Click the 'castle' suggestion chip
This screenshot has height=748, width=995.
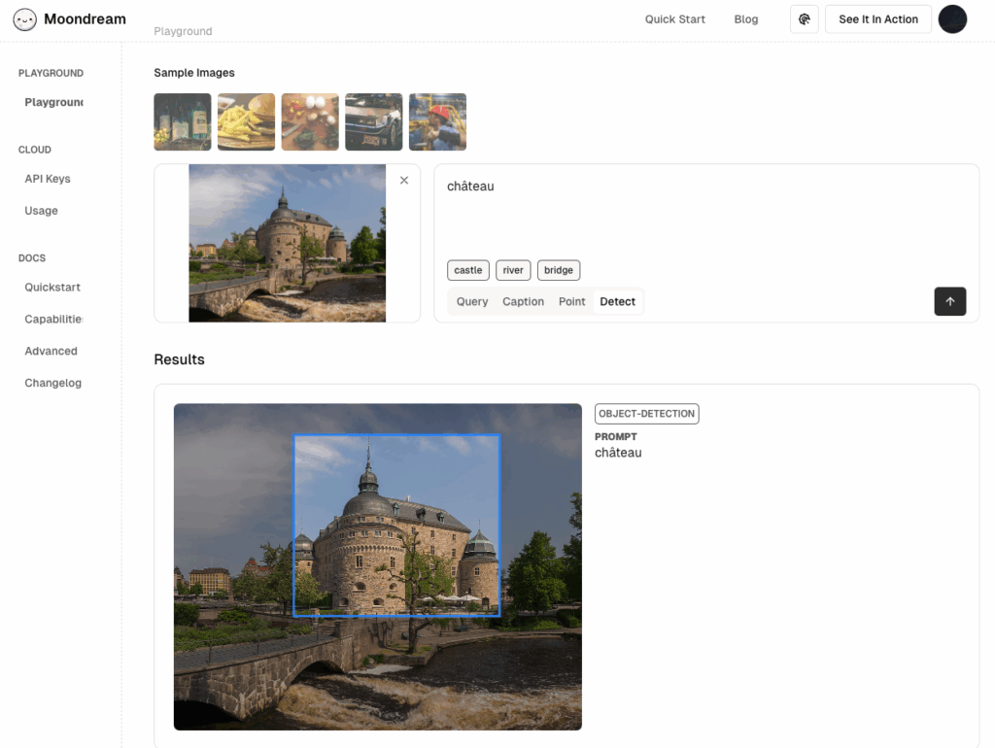pyautogui.click(x=468, y=270)
